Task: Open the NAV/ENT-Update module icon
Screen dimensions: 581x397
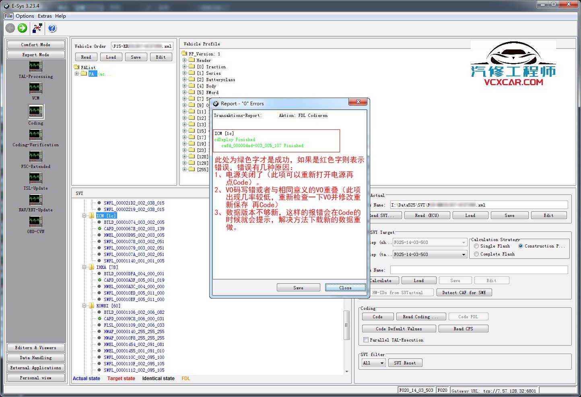Action: 35,200
